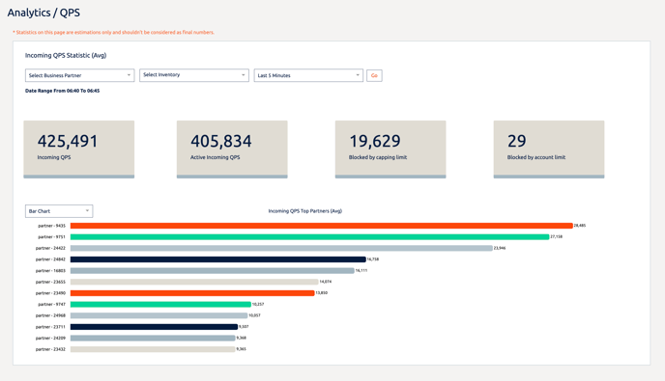
Task: Click the 'partner - 23711' axis label
Action: coord(50,327)
